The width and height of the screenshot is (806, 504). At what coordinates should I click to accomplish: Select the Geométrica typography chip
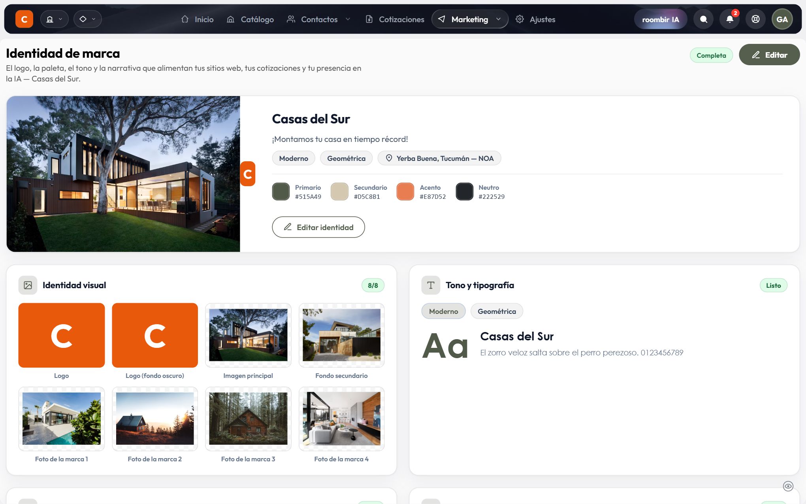497,311
